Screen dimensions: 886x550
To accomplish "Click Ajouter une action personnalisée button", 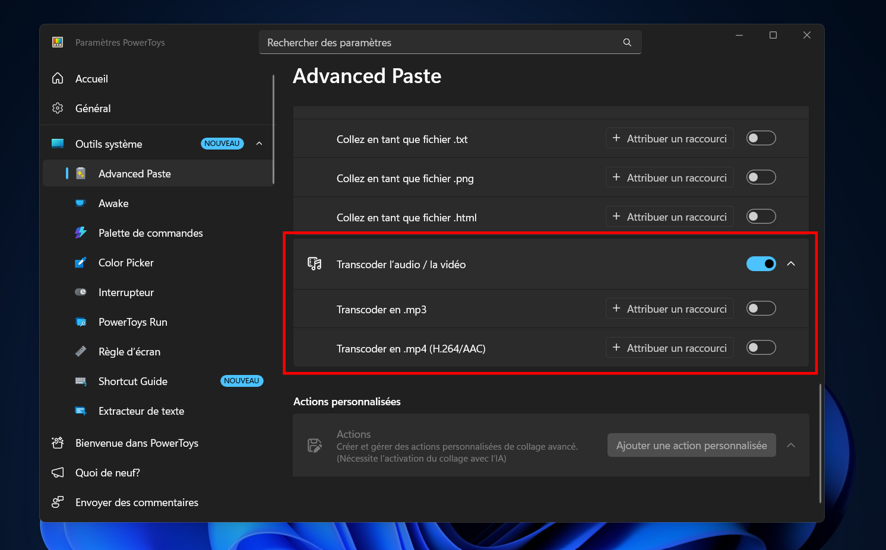I will [x=692, y=445].
